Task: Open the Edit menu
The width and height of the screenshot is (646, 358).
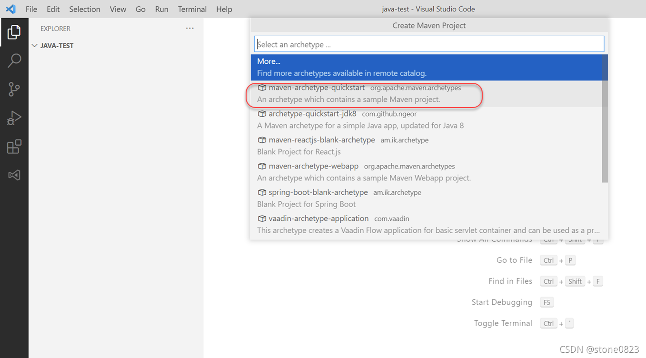Action: pos(53,9)
